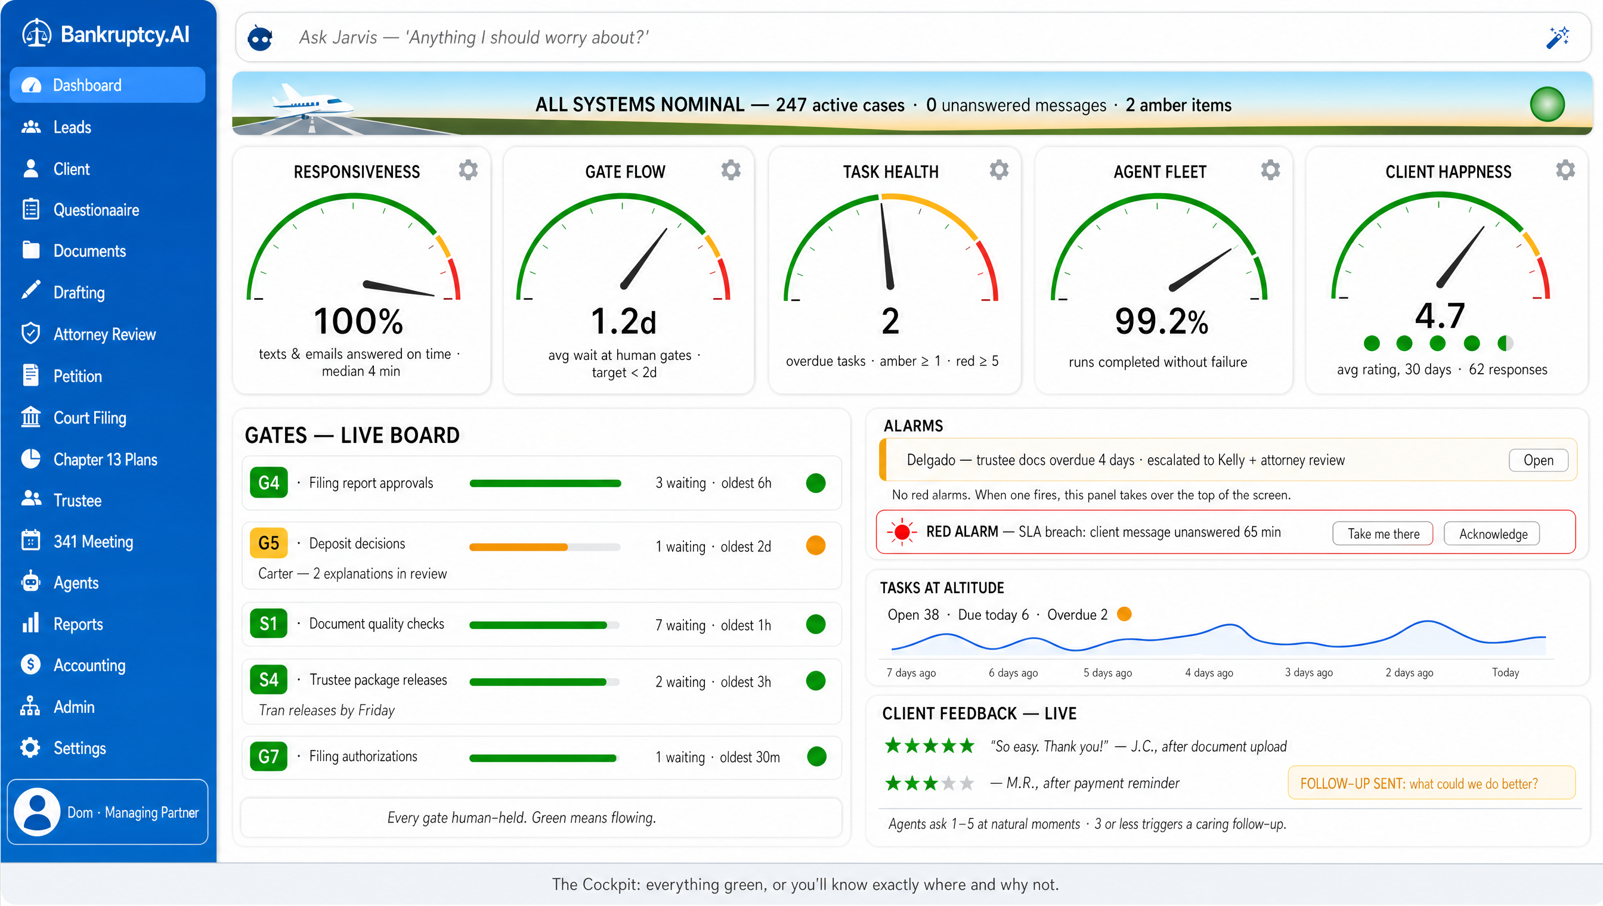Click the magic wand icon in Jarvis bar
The height and width of the screenshot is (906, 1603).
click(1558, 38)
